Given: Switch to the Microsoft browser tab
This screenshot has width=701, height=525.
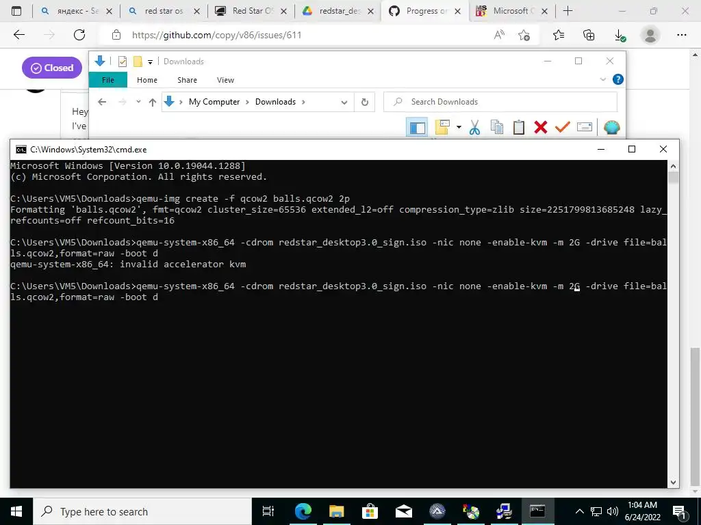Looking at the screenshot, I should click(x=512, y=11).
